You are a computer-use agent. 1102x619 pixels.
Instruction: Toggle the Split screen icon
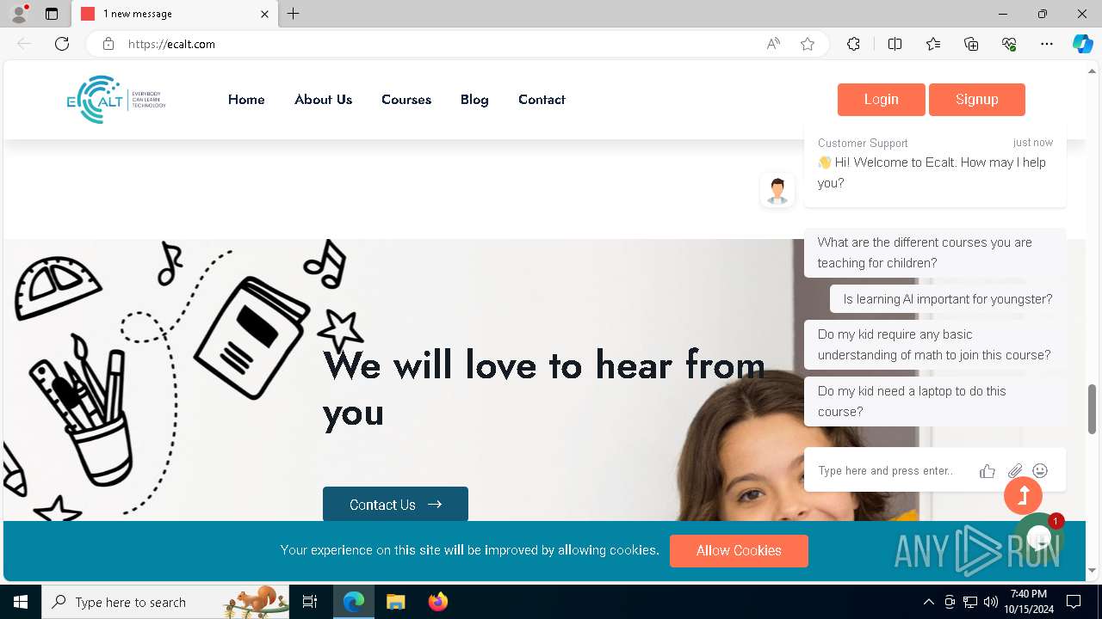895,44
